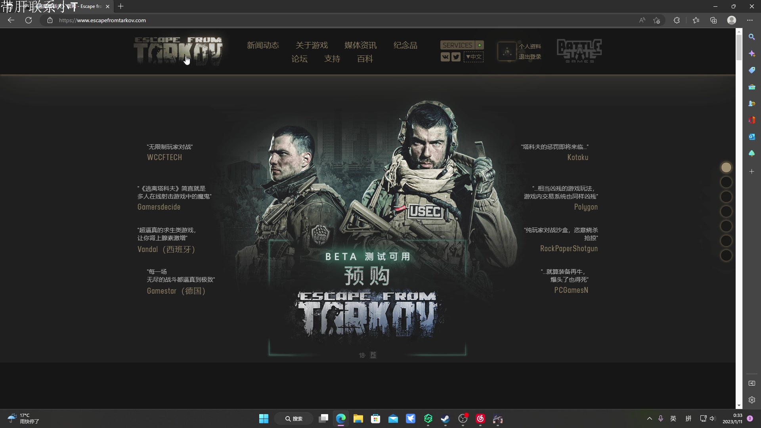Click the 退出登录 logout link
The image size is (761, 428).
pyautogui.click(x=530, y=57)
